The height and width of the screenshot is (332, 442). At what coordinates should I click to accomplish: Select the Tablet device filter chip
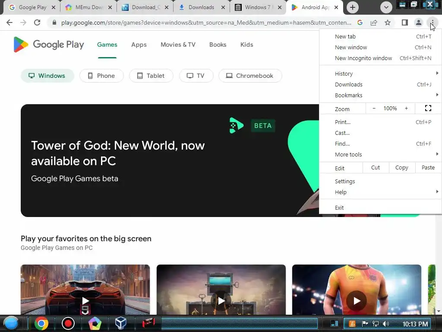click(151, 76)
